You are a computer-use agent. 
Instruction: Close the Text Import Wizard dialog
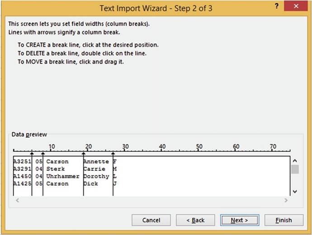point(296,6)
